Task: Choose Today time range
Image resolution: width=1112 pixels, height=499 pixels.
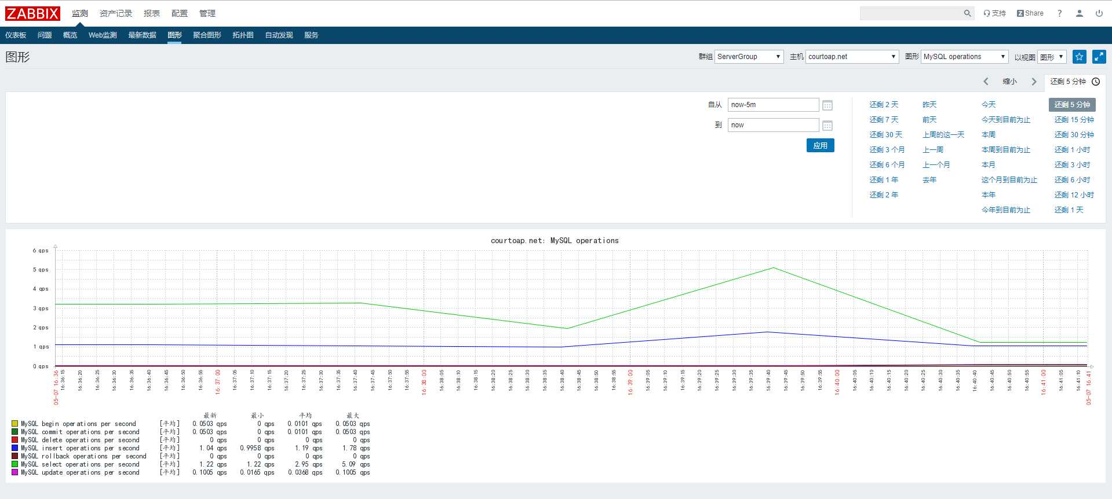Action: tap(989, 105)
